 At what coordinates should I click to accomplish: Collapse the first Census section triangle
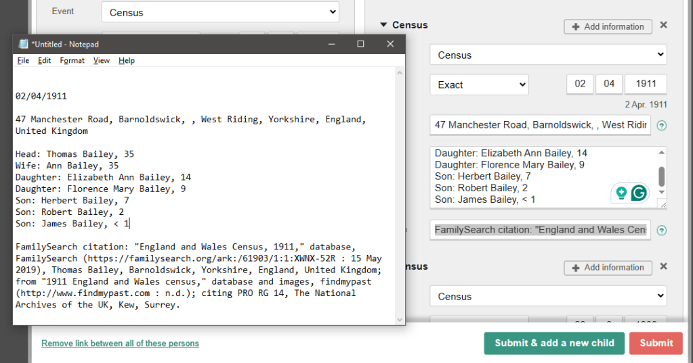coord(383,25)
